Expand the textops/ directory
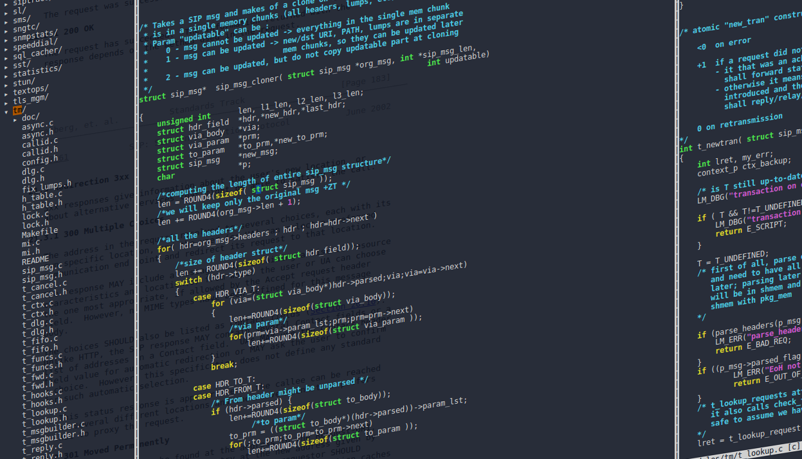The height and width of the screenshot is (459, 802). pos(32,89)
